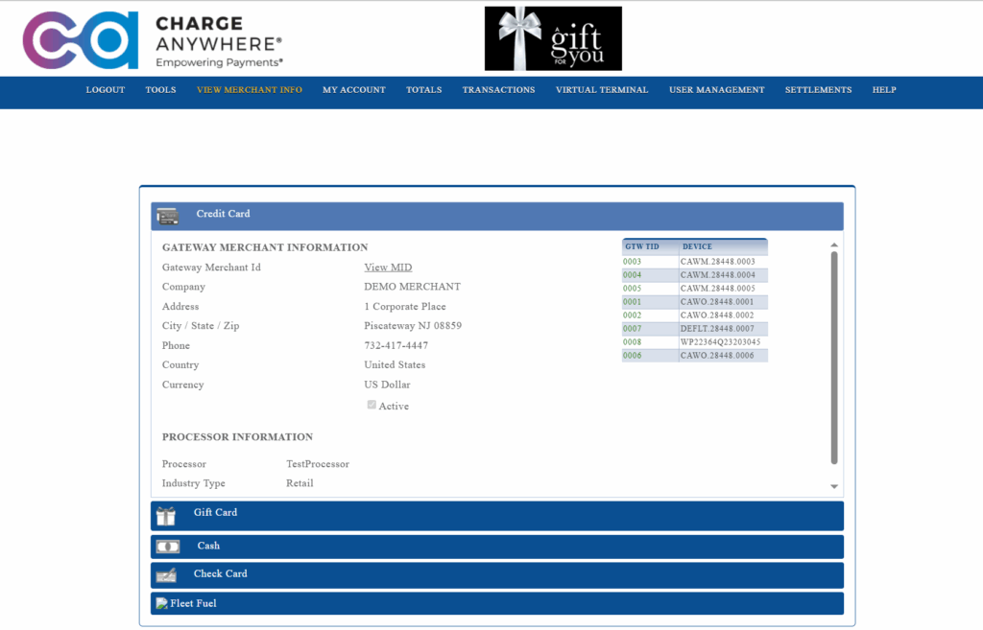Click the gift box icon
The width and height of the screenshot is (983, 630).
[166, 517]
